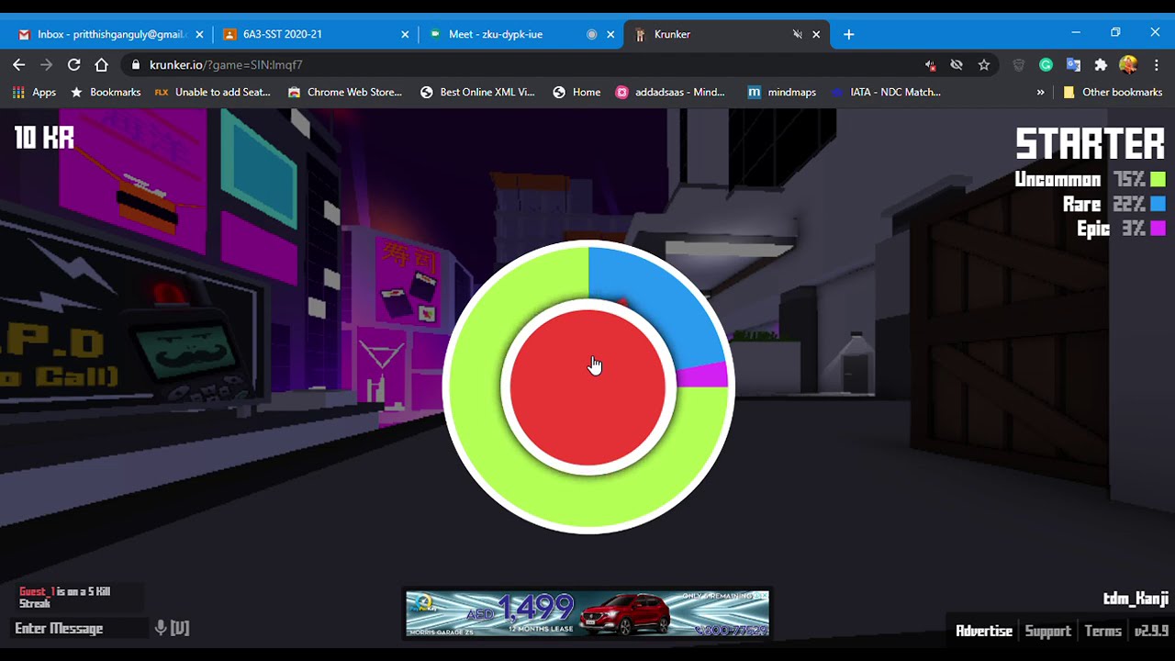Screen dimensions: 1175x661
Task: Click the blue Rare rarity swatch
Action: click(1158, 204)
